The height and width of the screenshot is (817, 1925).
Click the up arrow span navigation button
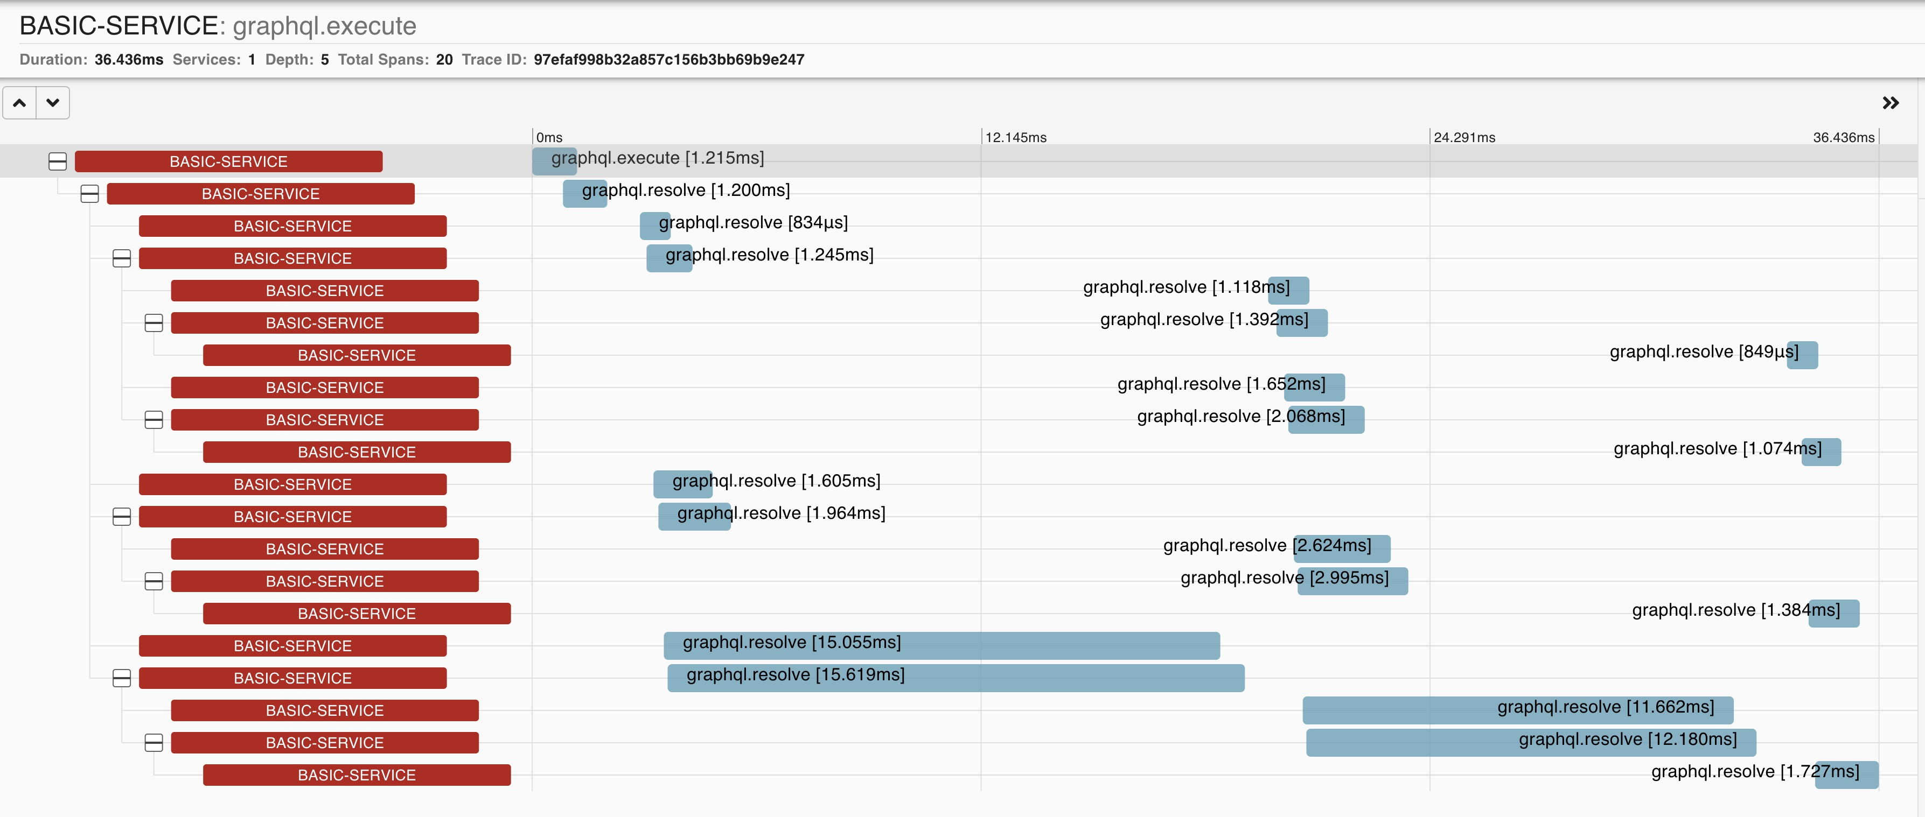click(x=19, y=102)
